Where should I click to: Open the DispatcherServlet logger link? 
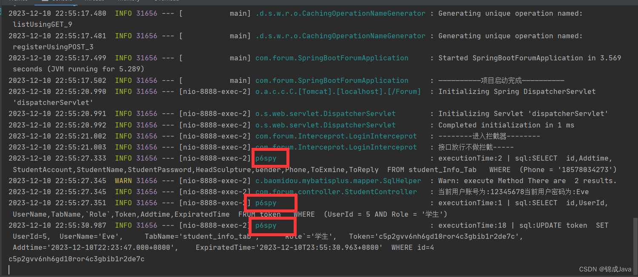[325, 113]
